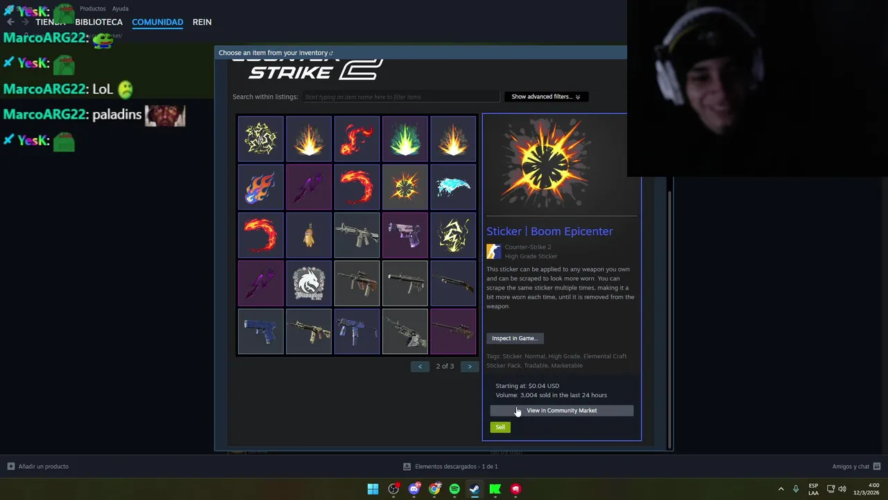The height and width of the screenshot is (500, 888).
Task: Select the blue and orange flame sticker
Action: point(261,187)
